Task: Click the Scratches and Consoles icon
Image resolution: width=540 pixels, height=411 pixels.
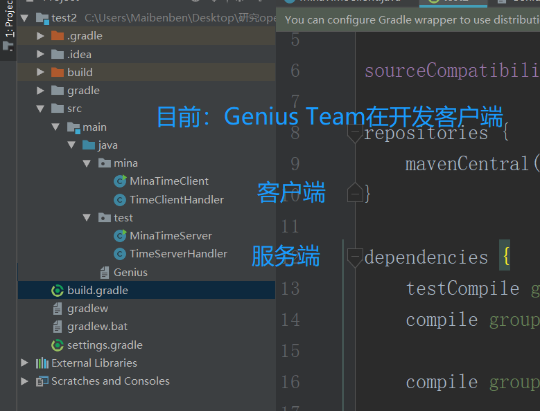Action: 42,381
